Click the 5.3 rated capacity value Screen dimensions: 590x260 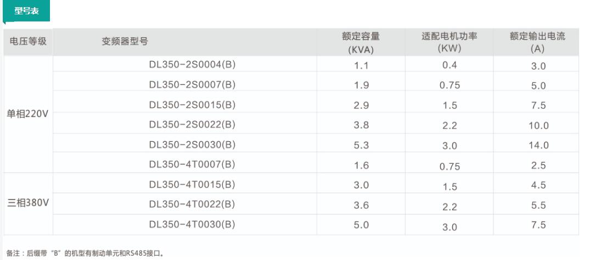click(361, 145)
